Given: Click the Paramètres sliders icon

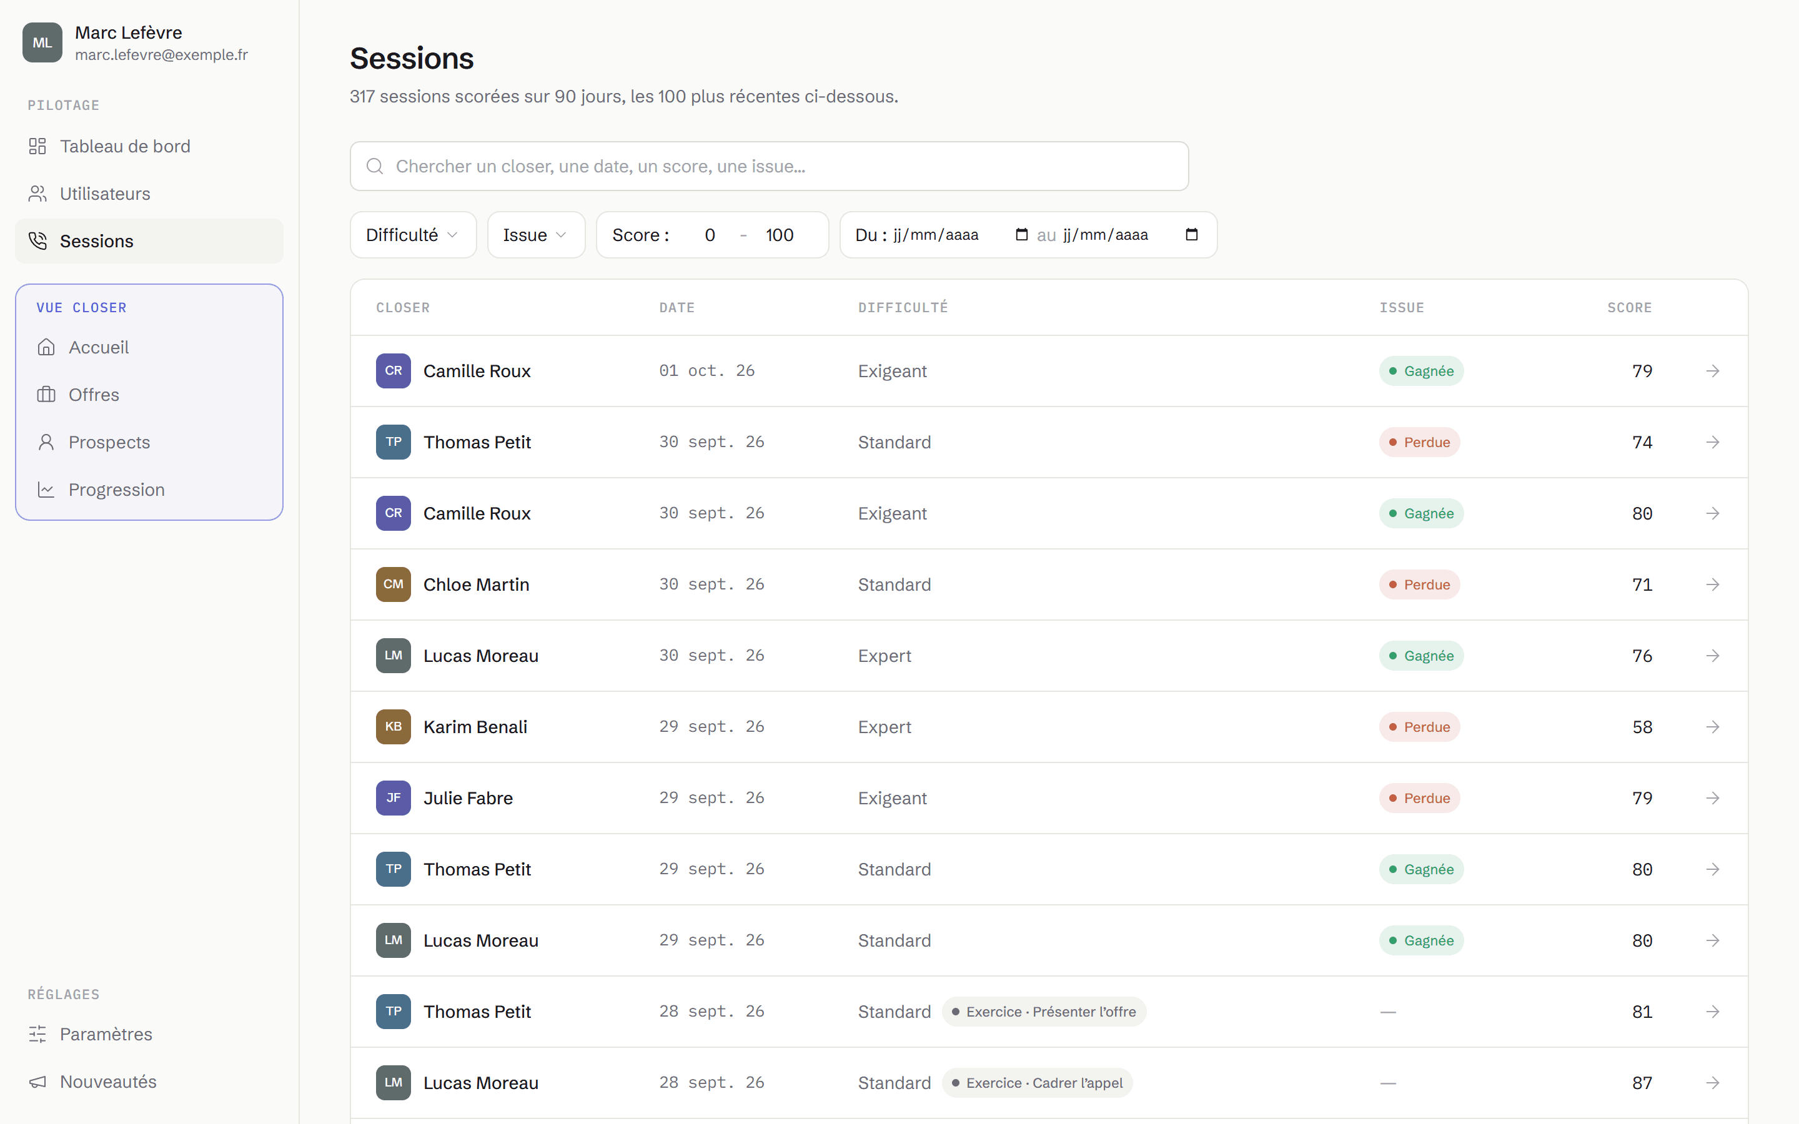Looking at the screenshot, I should pyautogui.click(x=37, y=1034).
